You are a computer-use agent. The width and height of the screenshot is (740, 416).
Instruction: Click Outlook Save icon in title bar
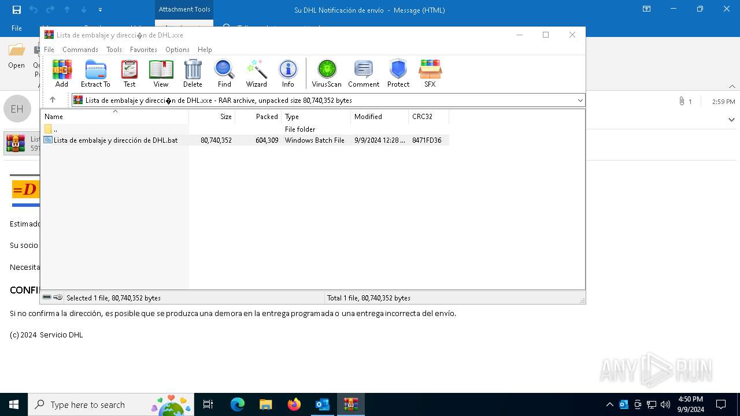click(16, 10)
